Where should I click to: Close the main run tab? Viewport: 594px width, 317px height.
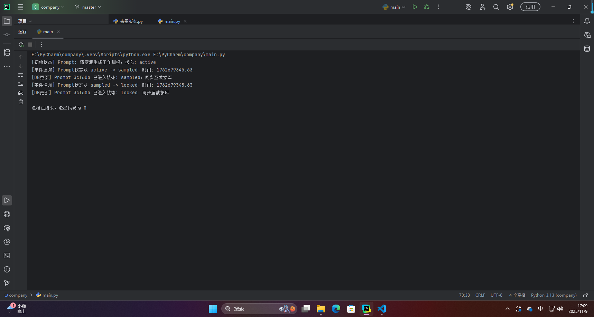click(x=58, y=32)
